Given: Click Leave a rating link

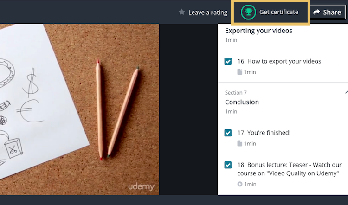Looking at the screenshot, I should pos(208,13).
